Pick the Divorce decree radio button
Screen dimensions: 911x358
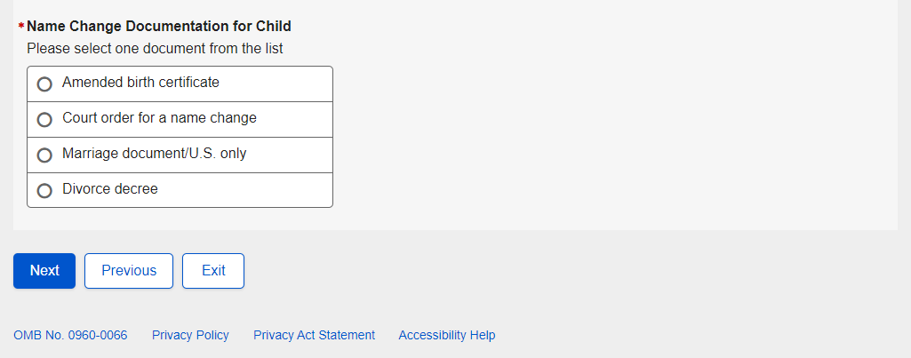[44, 191]
